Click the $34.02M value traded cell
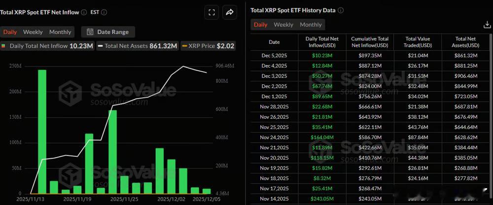 click(418, 96)
